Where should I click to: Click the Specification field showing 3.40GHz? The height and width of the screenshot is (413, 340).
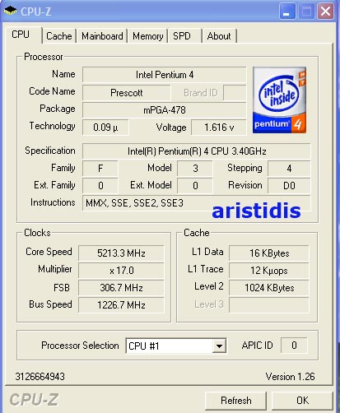tap(197, 151)
